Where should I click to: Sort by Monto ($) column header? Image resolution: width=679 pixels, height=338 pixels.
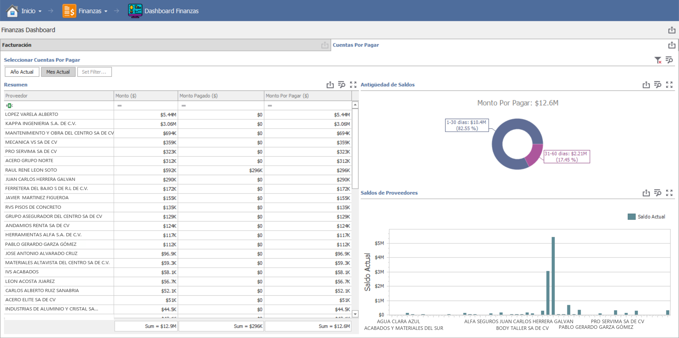(x=146, y=96)
